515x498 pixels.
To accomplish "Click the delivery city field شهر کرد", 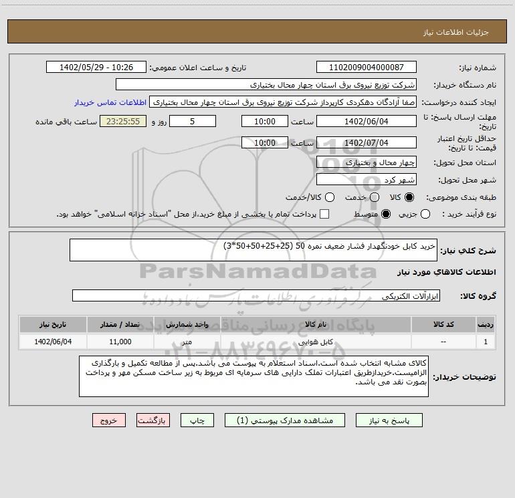I will coord(367,179).
